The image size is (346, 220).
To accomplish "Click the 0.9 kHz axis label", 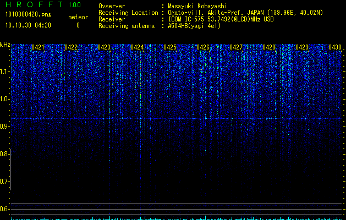I will tap(5, 127).
